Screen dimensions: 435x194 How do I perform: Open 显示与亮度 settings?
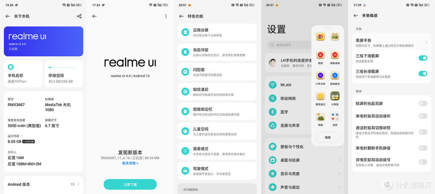(x=304, y=174)
